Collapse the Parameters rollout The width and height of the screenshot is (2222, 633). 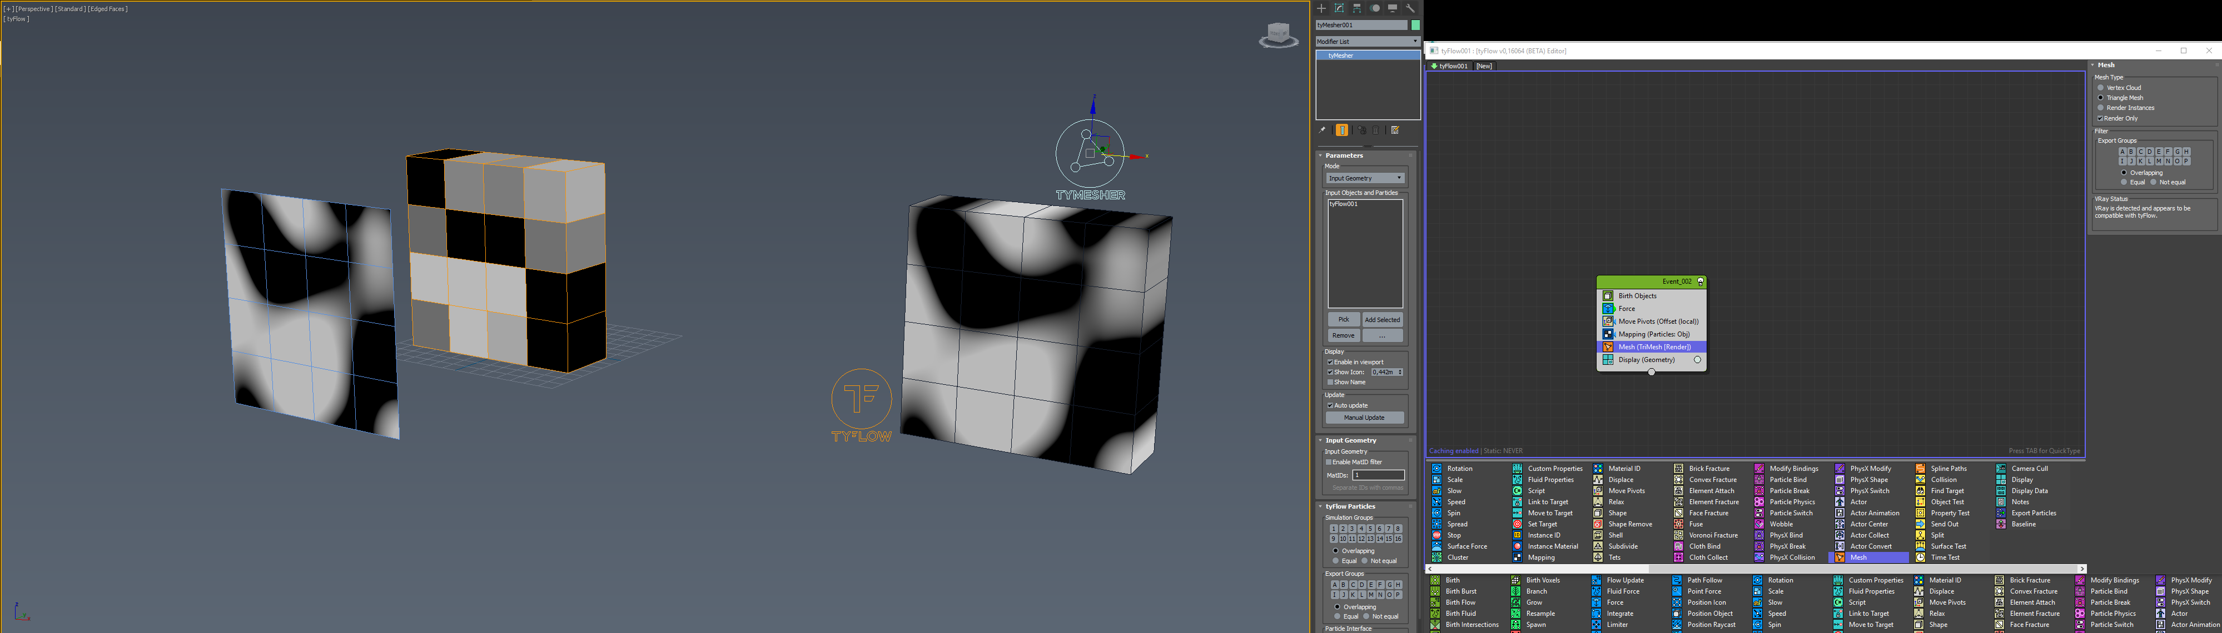pyautogui.click(x=1344, y=155)
